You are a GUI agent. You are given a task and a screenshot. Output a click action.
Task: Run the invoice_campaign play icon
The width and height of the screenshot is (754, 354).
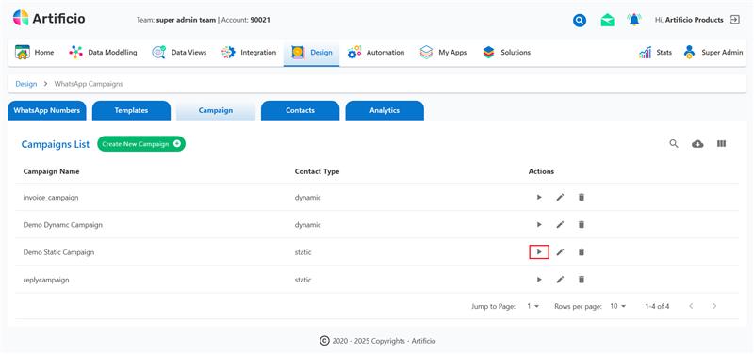[539, 197]
